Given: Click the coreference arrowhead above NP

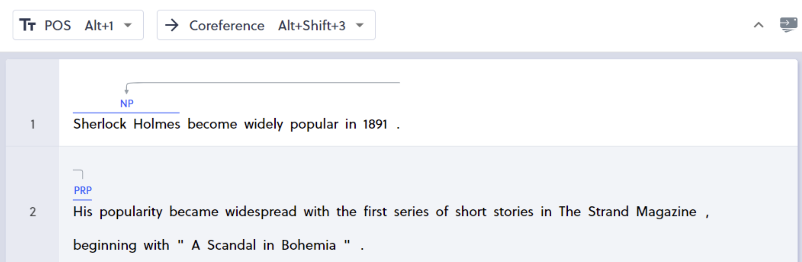Looking at the screenshot, I should click(x=127, y=91).
